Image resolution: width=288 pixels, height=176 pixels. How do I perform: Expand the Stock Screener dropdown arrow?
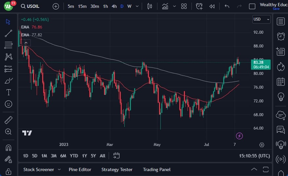click(59, 169)
